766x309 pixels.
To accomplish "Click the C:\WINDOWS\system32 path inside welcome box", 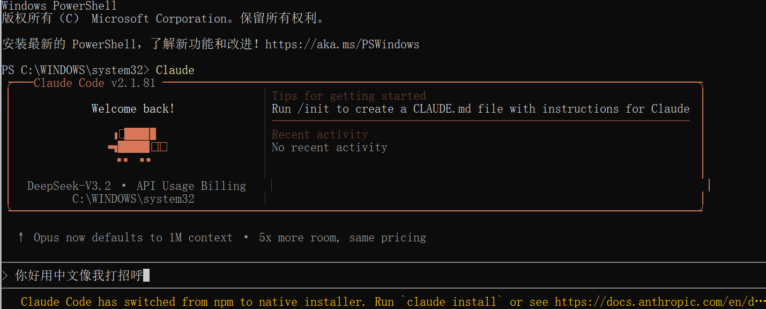I will (133, 199).
